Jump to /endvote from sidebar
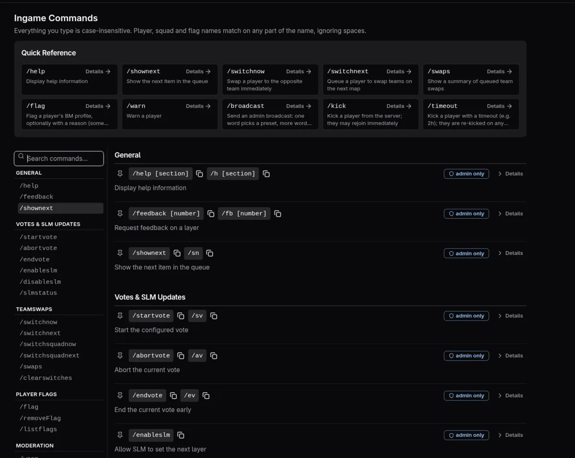This screenshot has width=575, height=458. coord(60,259)
